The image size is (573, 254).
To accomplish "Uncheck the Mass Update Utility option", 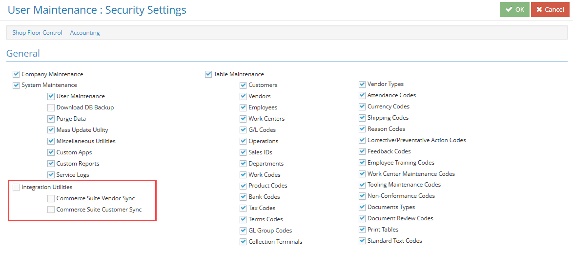I will [x=51, y=130].
